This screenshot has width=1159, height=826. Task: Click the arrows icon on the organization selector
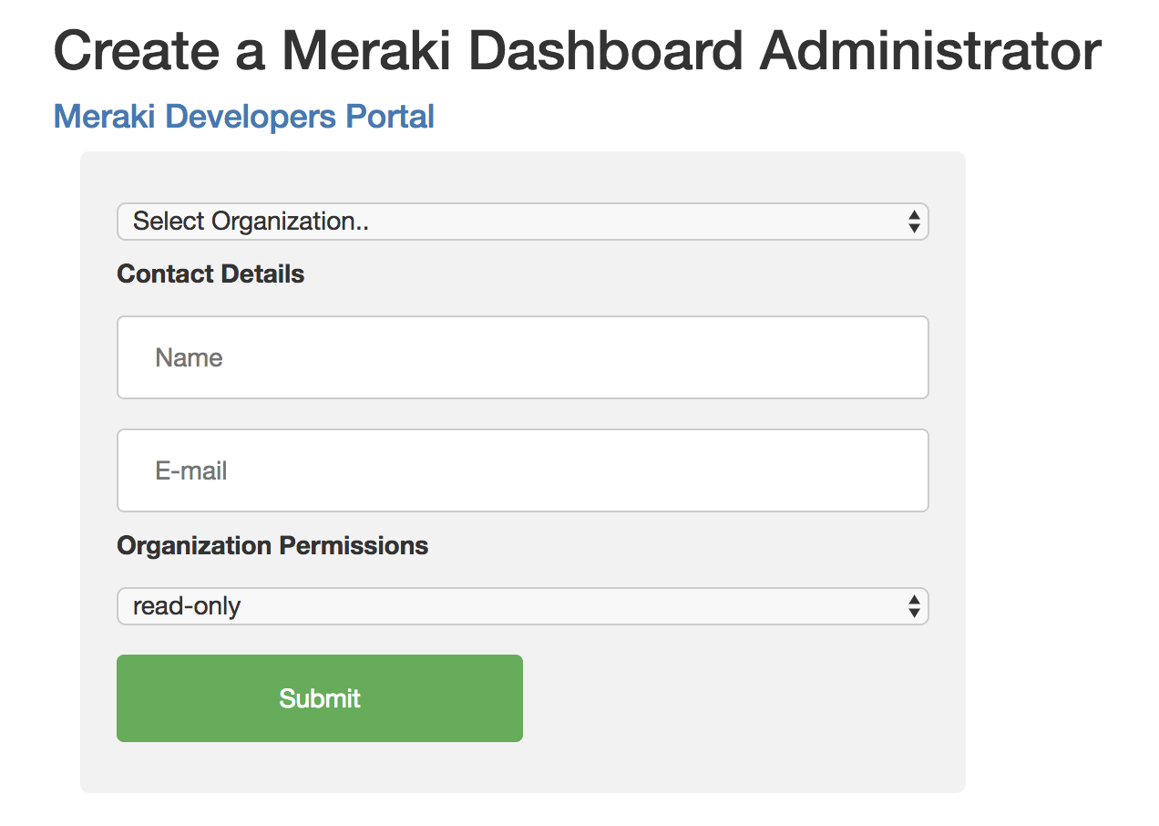[914, 222]
